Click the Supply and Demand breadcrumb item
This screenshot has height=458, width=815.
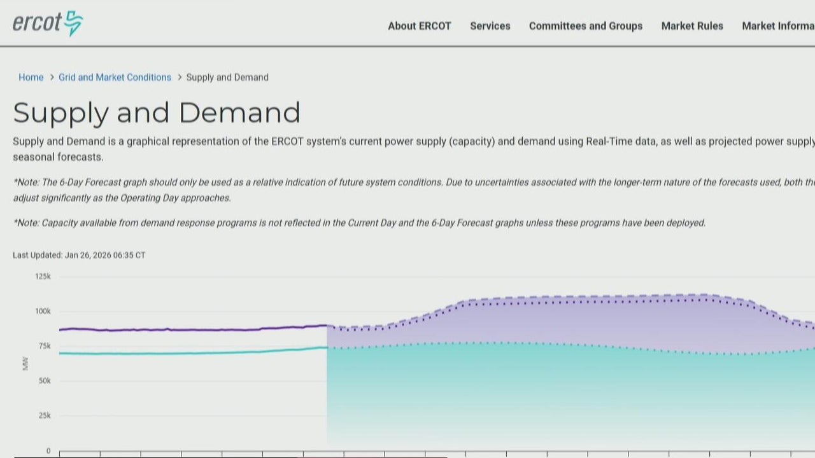click(227, 78)
